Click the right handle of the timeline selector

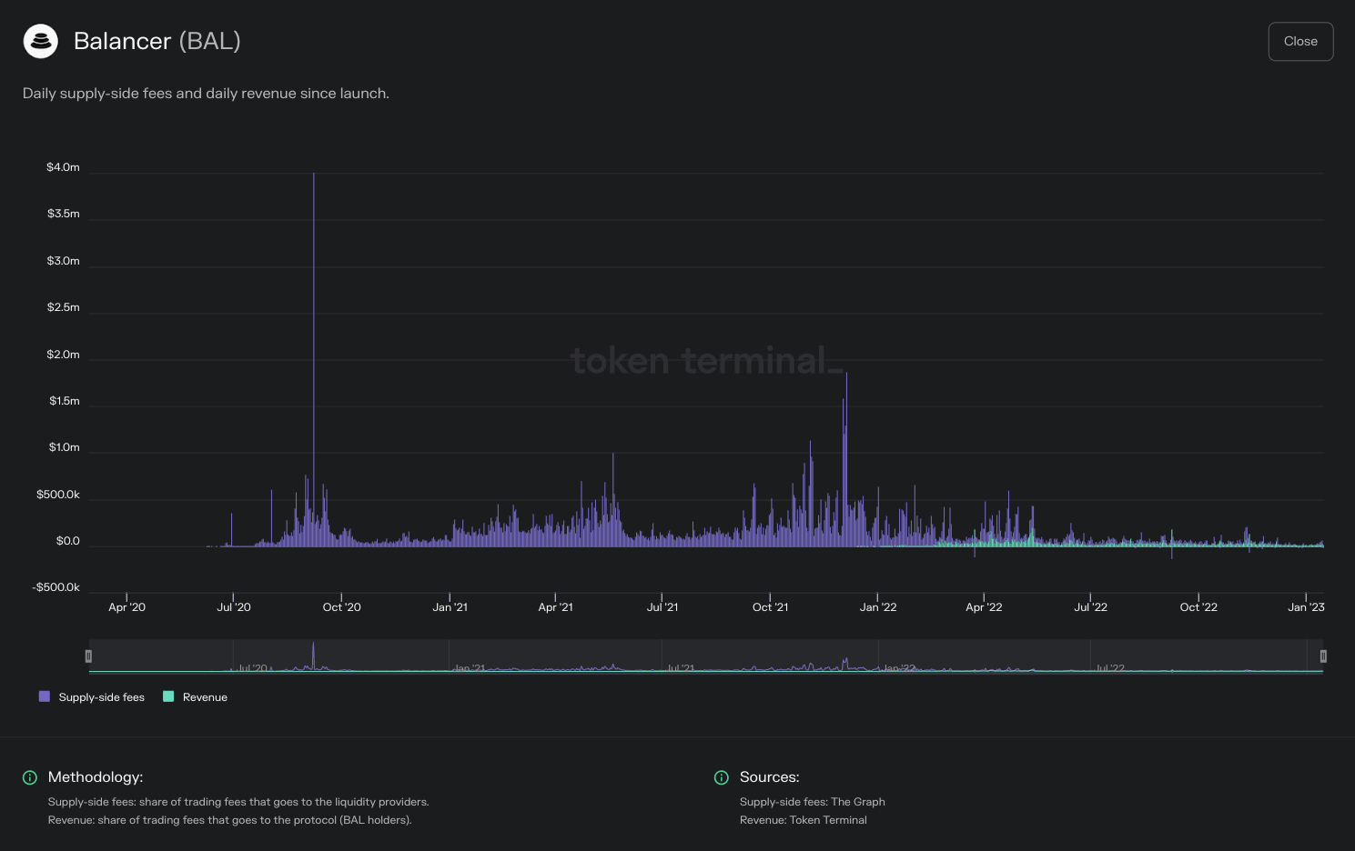[1325, 656]
